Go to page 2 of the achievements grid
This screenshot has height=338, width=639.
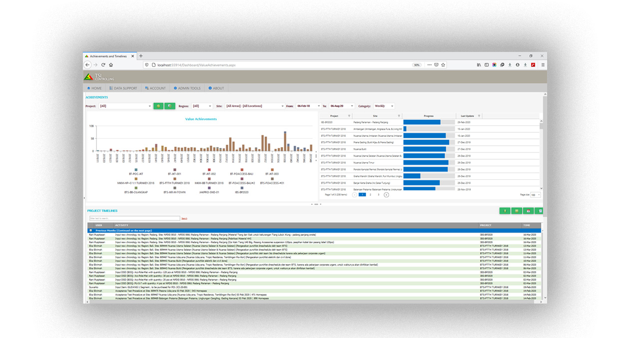(x=369, y=195)
